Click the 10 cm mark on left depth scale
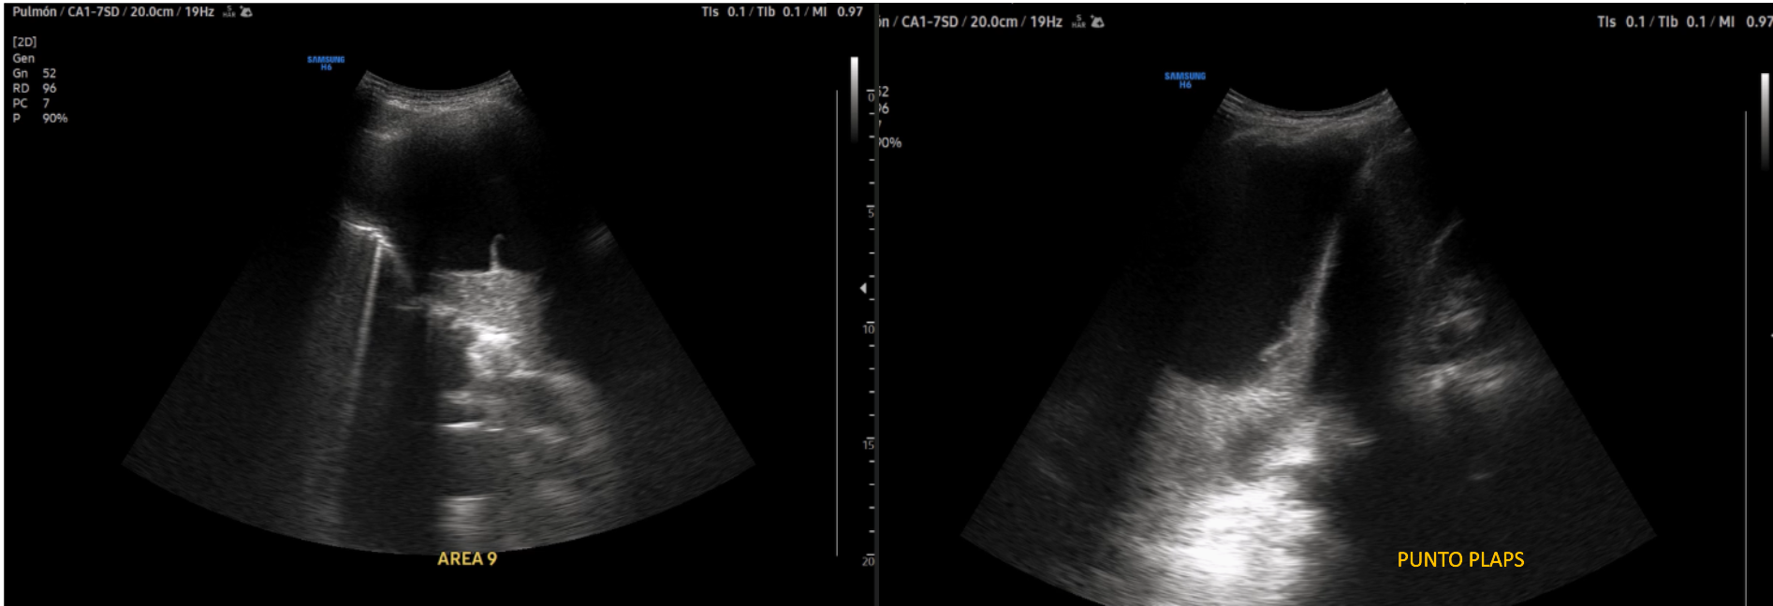The height and width of the screenshot is (606, 1773). click(x=869, y=329)
